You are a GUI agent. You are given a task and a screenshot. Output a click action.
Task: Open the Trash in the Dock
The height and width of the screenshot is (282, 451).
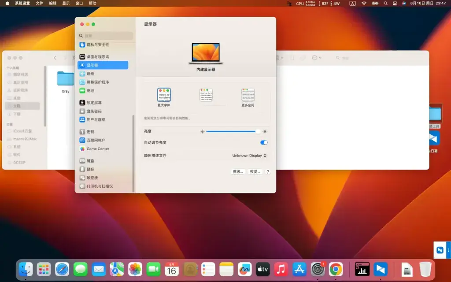click(425, 269)
